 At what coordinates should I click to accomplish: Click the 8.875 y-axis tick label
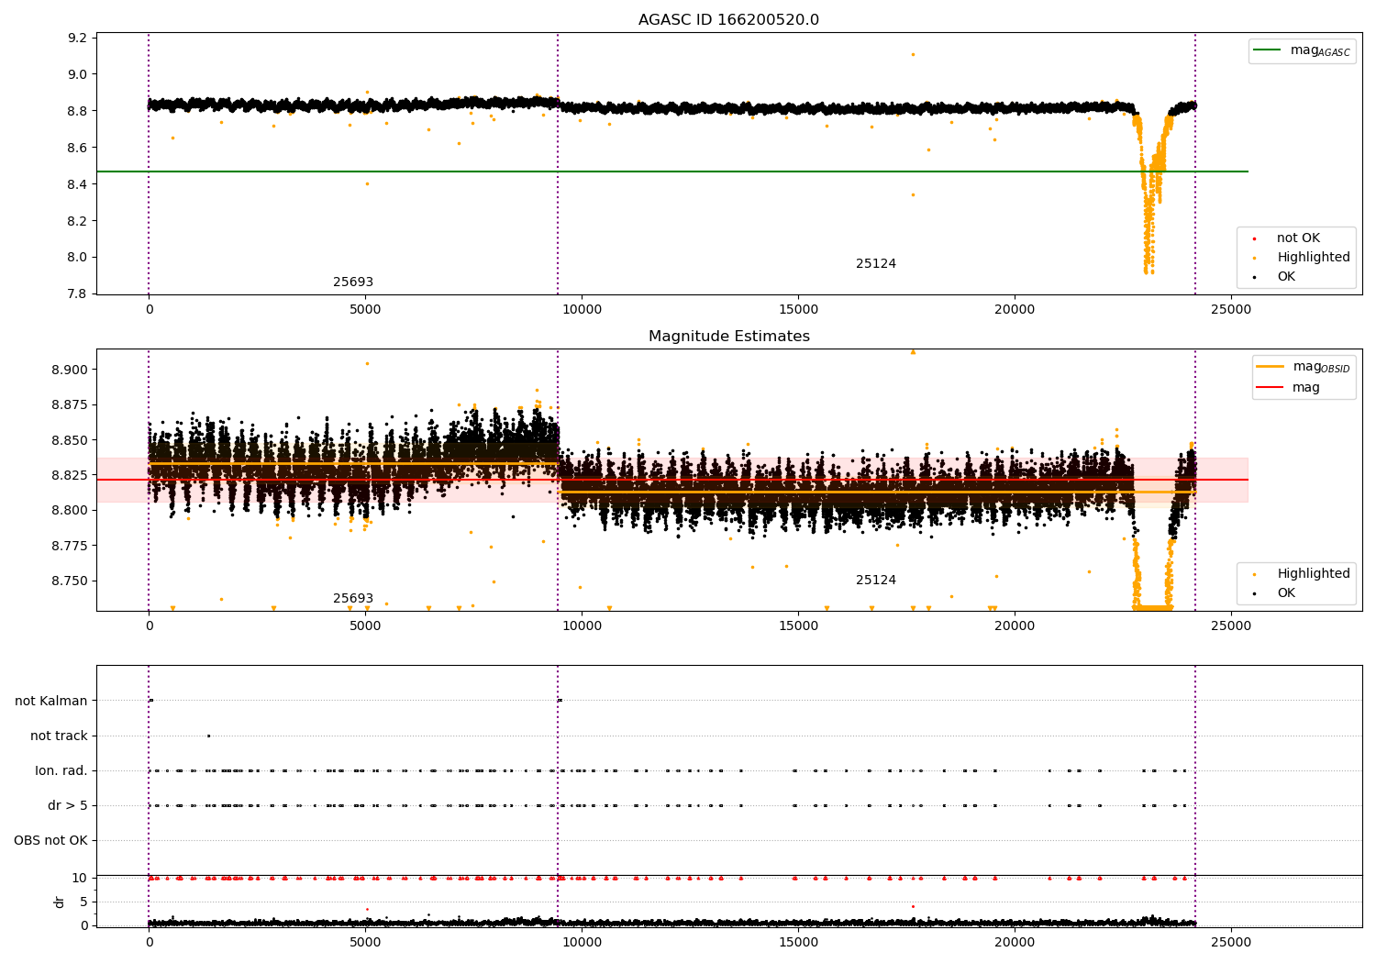[x=70, y=405]
